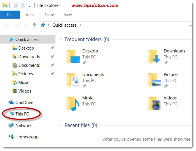The width and height of the screenshot is (196, 151).
Task: Click the New folder icon in quick toolbar
Action: 23,5
